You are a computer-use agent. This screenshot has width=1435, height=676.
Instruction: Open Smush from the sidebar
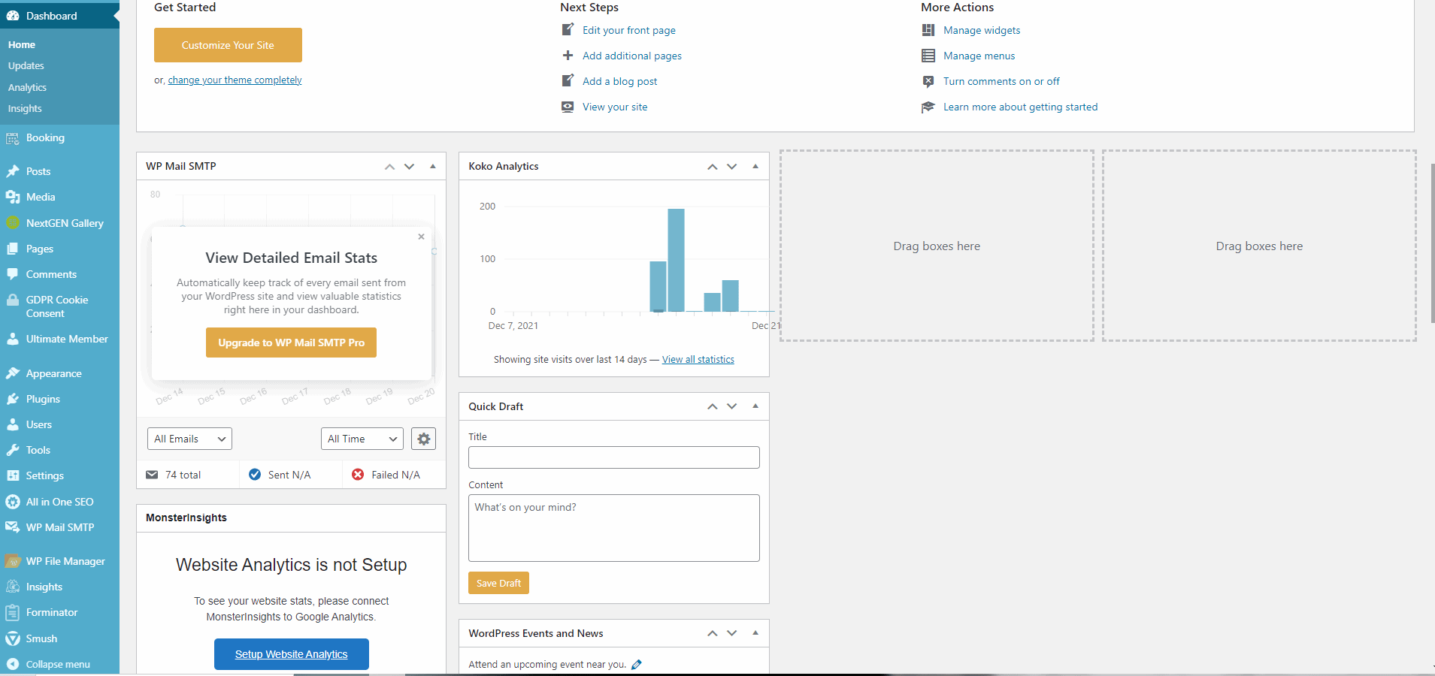tap(41, 638)
